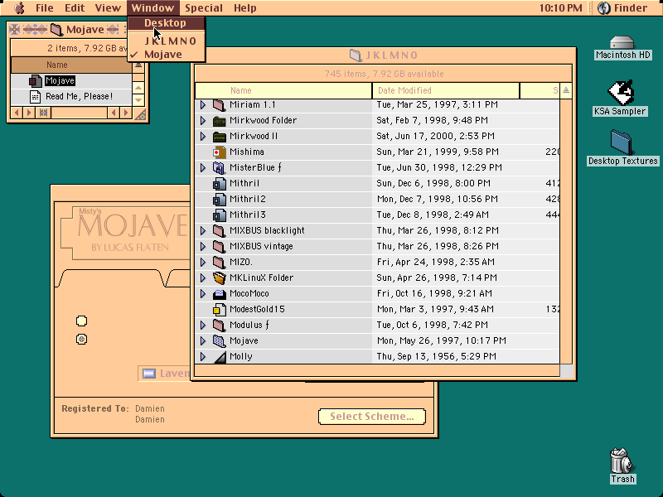
Task: Select the Read Me, Please! document icon
Action: tap(36, 96)
